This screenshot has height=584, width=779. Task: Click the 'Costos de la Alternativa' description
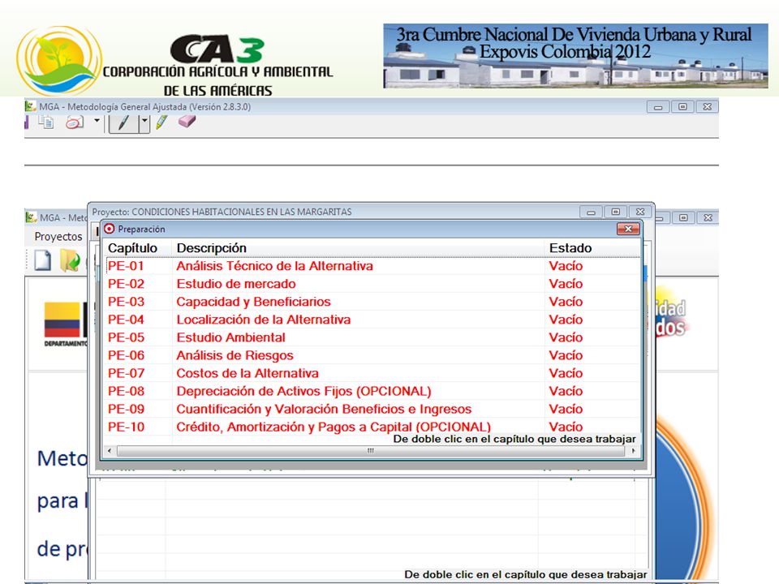click(247, 373)
